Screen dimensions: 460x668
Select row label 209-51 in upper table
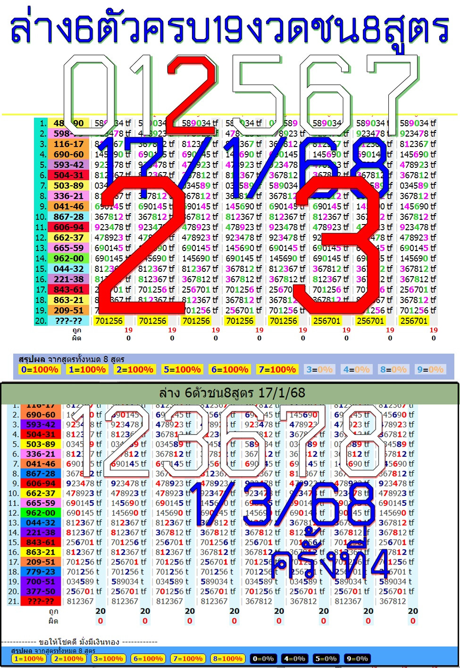tap(68, 310)
